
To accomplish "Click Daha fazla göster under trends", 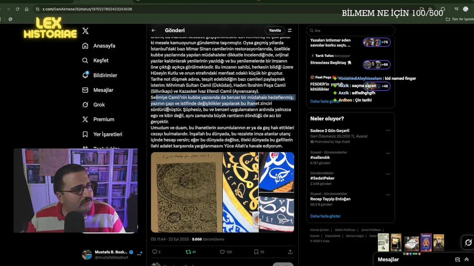I will pyautogui.click(x=325, y=216).
